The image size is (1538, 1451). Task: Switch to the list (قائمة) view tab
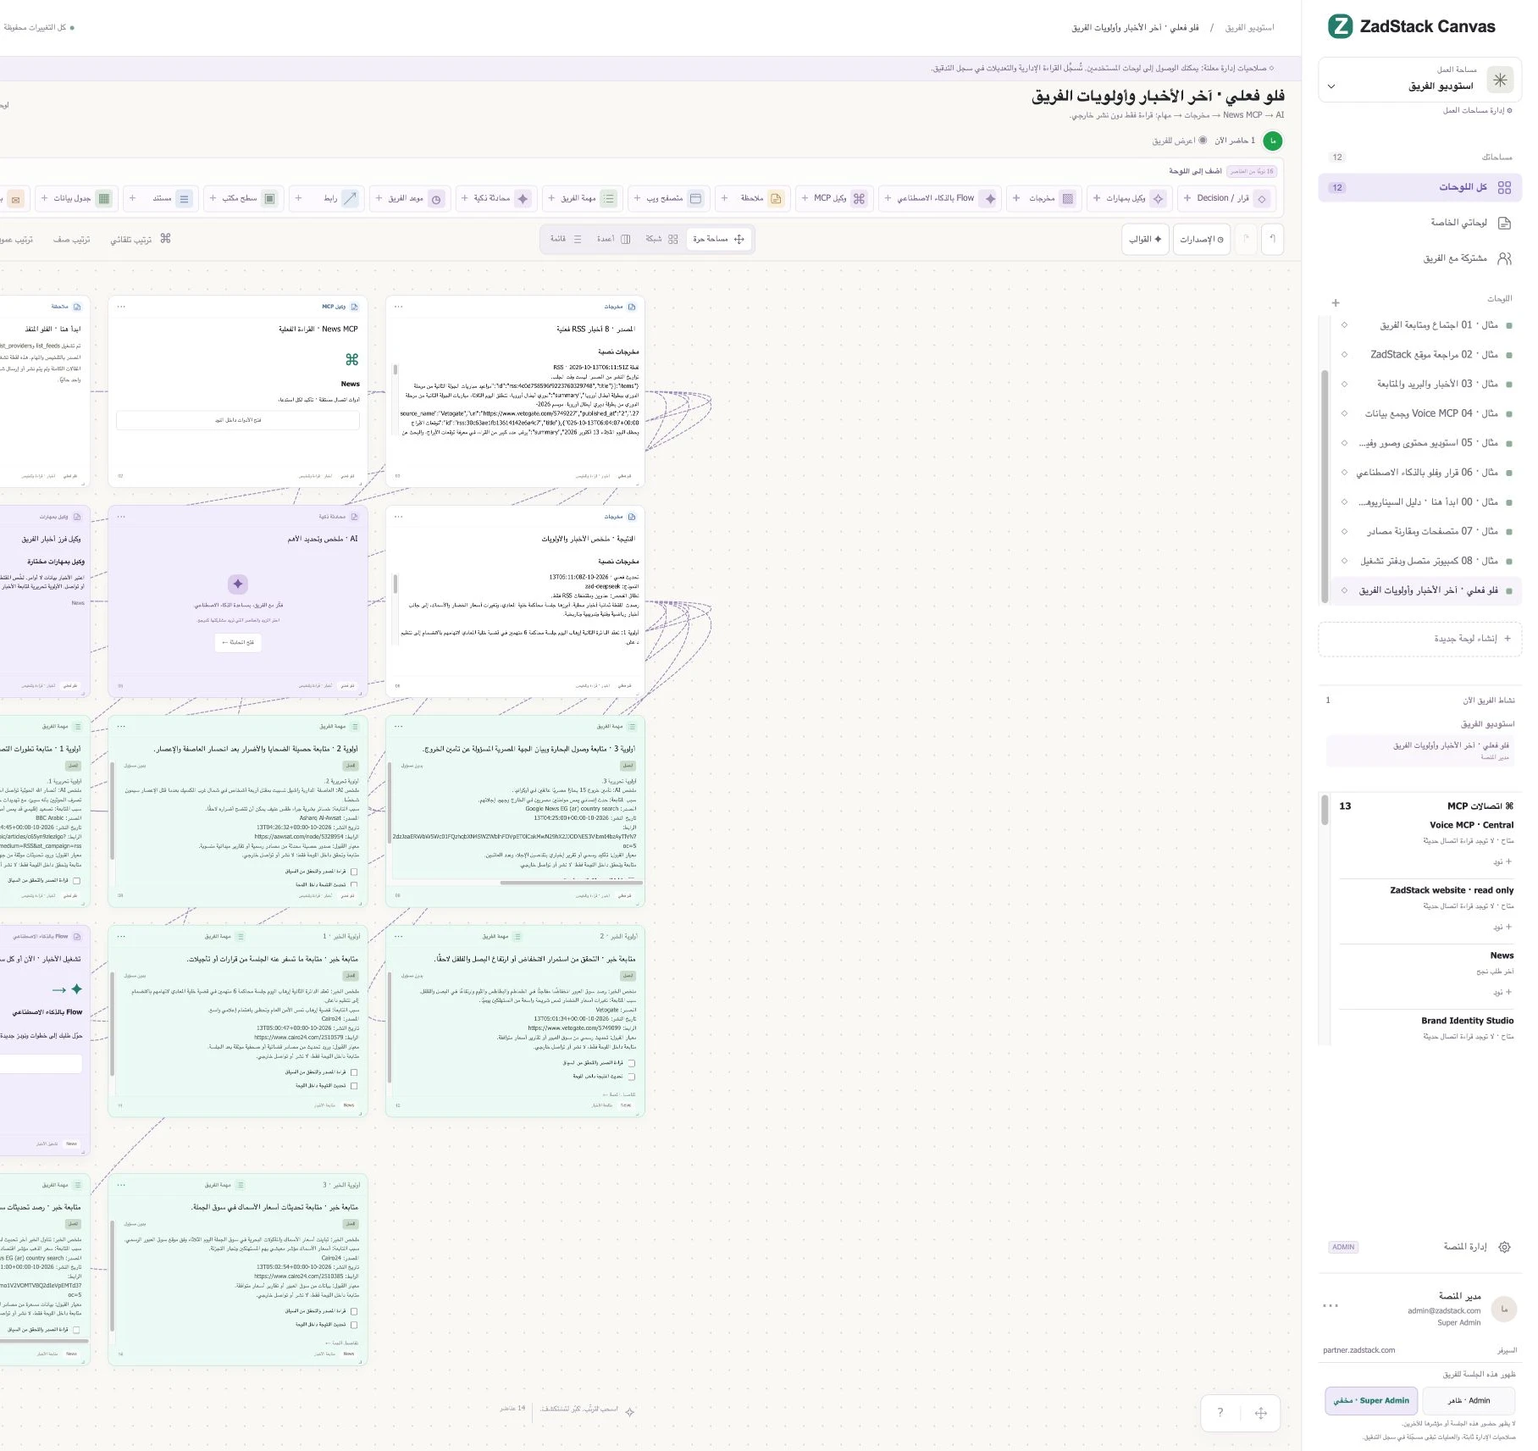pos(566,239)
